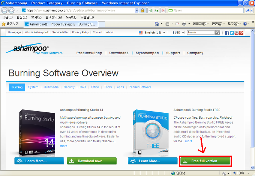Click the Free full version button
The width and height of the screenshot is (255, 176).
[205, 161]
